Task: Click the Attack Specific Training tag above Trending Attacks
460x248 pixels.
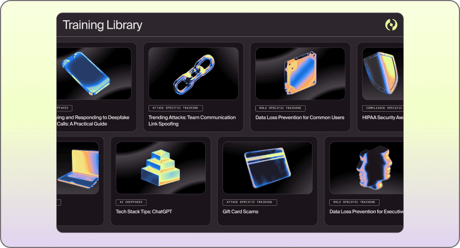Action: point(175,108)
